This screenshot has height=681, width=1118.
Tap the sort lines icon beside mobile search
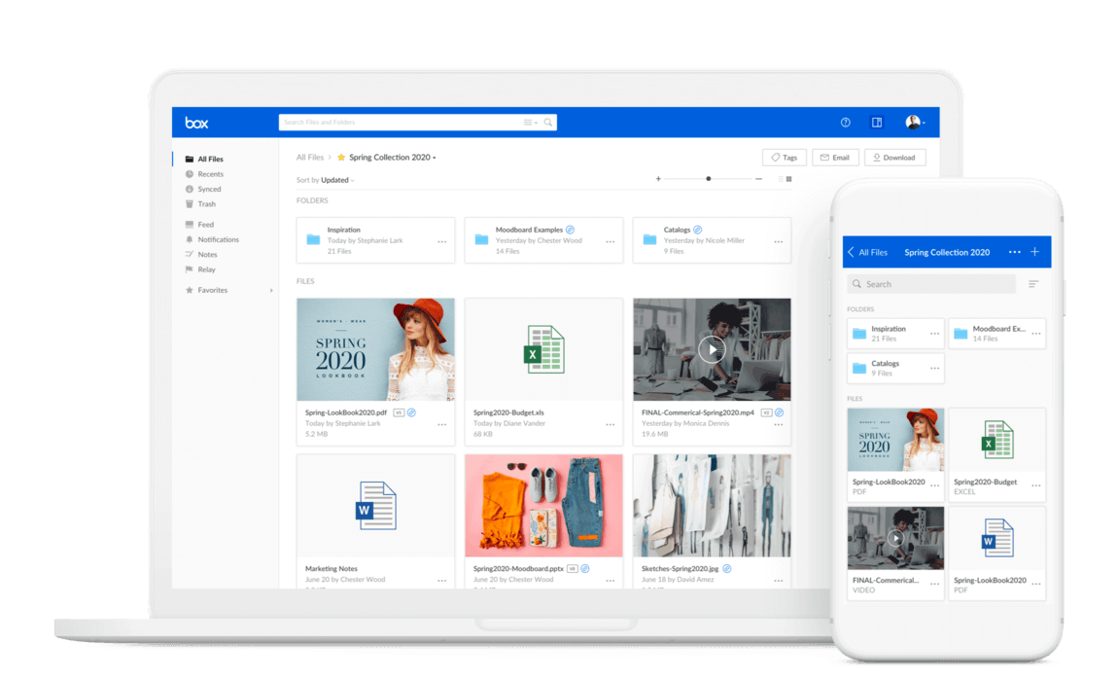pos(1033,284)
